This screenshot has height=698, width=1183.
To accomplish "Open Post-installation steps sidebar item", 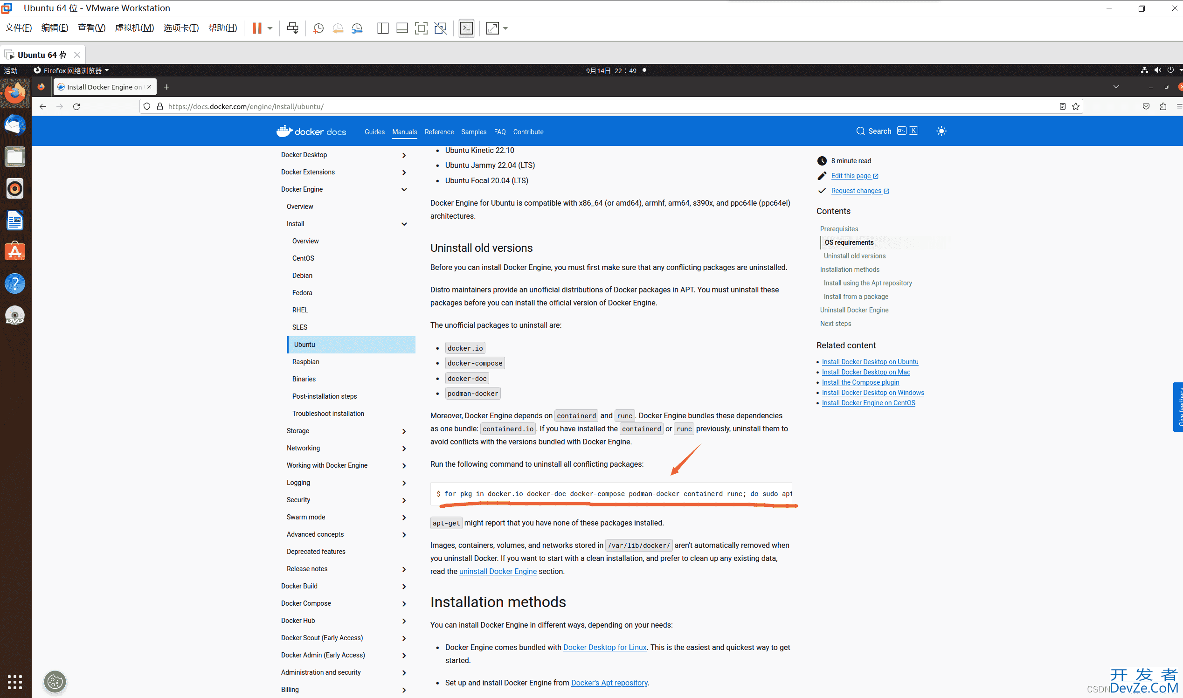I will (x=325, y=396).
